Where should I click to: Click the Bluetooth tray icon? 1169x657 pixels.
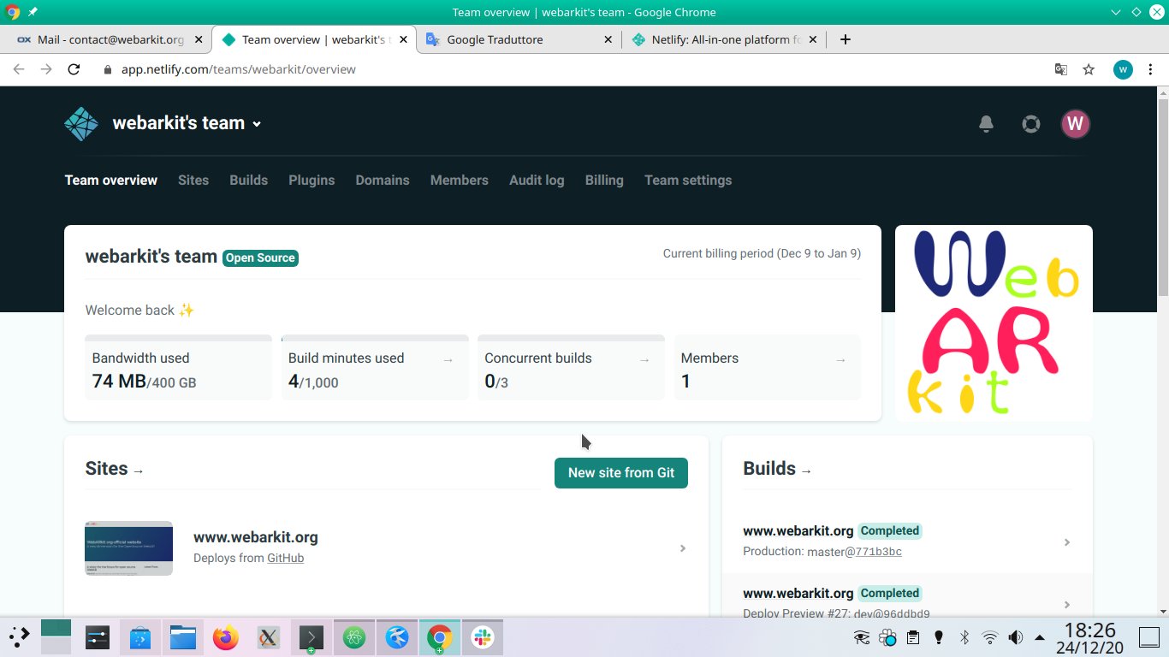[x=964, y=637]
